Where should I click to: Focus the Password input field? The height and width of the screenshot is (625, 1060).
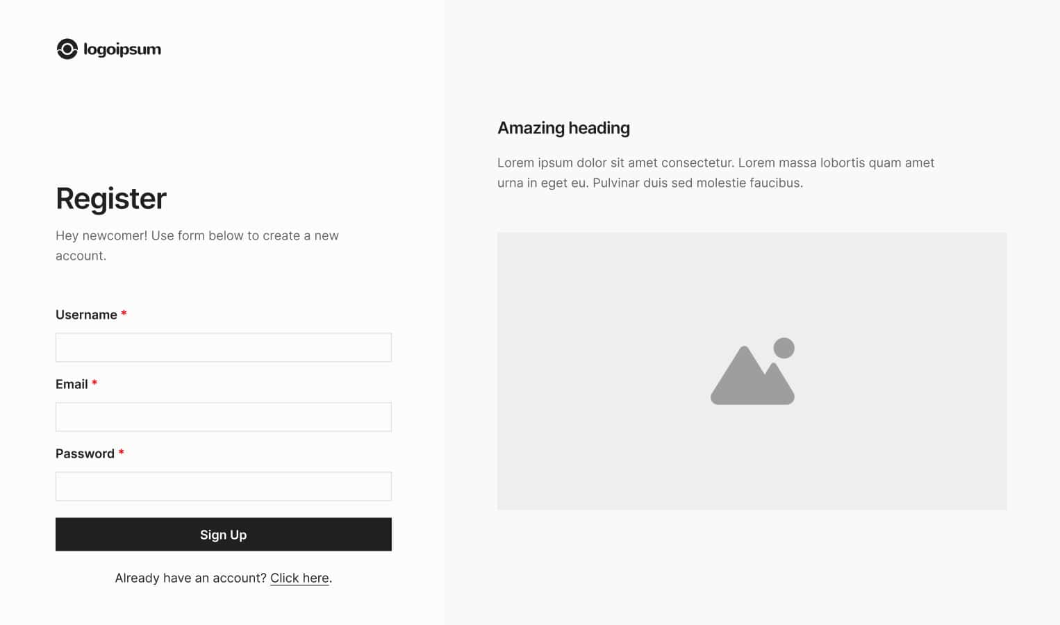(223, 486)
